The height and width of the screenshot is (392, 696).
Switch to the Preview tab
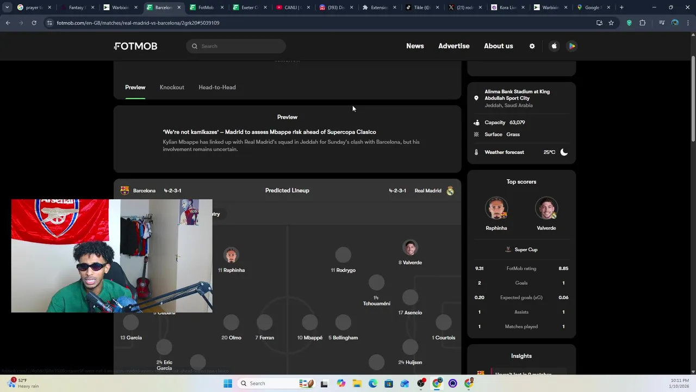coord(135,87)
